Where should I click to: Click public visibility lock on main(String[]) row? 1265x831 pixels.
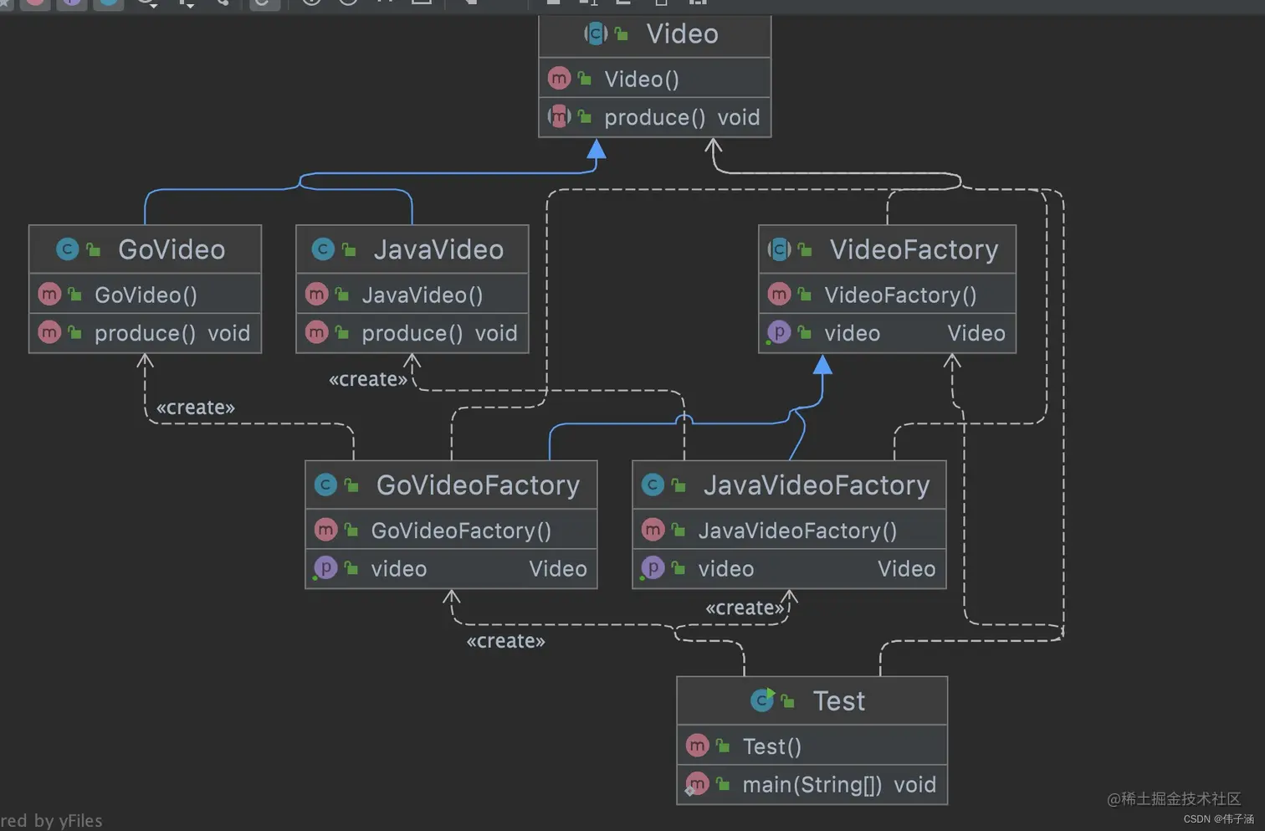tap(723, 785)
